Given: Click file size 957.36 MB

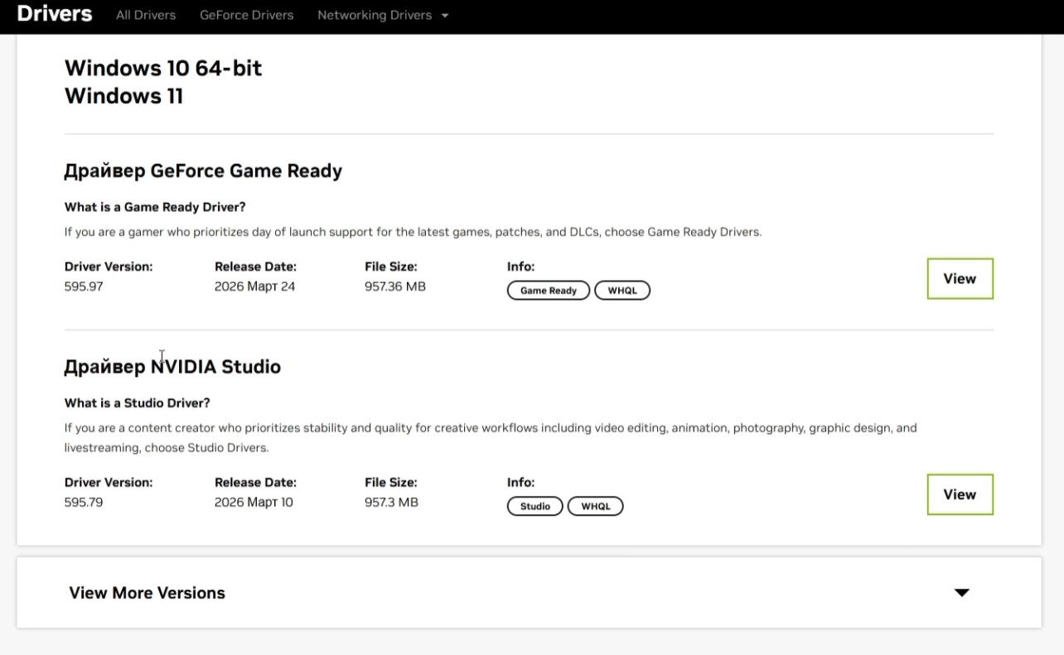Looking at the screenshot, I should [395, 287].
